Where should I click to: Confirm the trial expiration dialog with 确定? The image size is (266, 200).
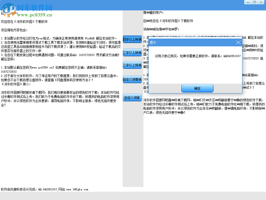[x=197, y=88]
